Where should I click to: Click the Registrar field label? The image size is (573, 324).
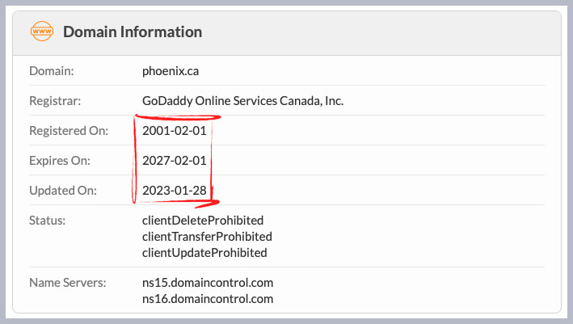tap(56, 101)
